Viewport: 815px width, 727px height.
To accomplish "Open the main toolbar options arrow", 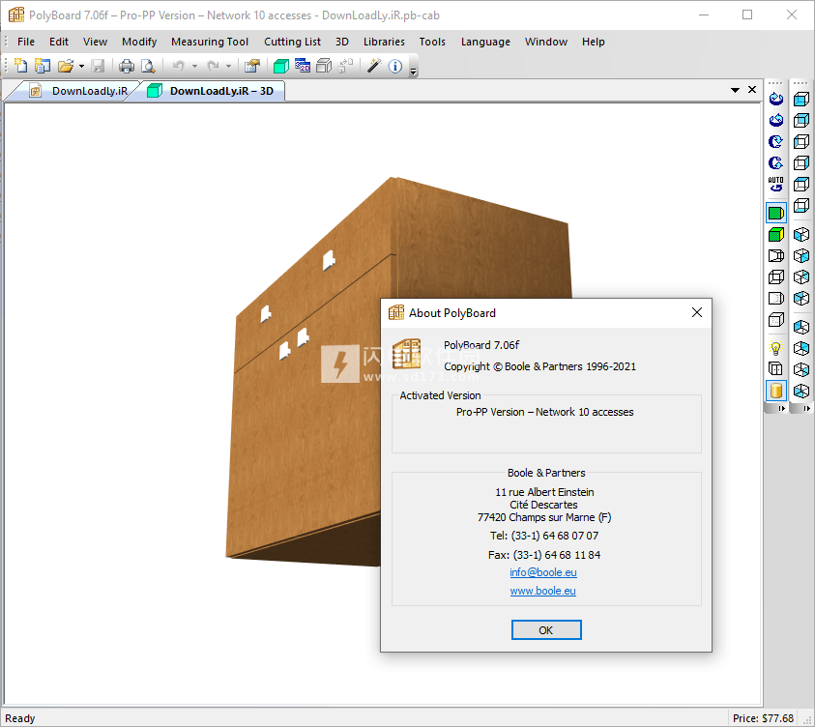I will (414, 72).
